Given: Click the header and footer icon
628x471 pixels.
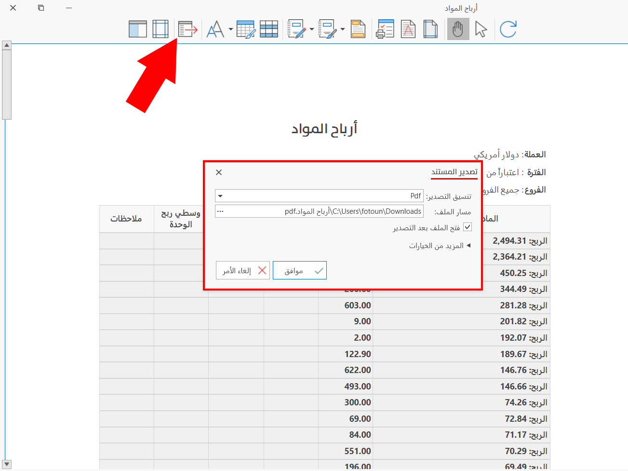Looking at the screenshot, I should click(x=358, y=29).
